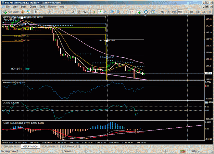This screenshot has height=154, width=214.
Task: Open the Tools menu
Action: pos(42,7)
